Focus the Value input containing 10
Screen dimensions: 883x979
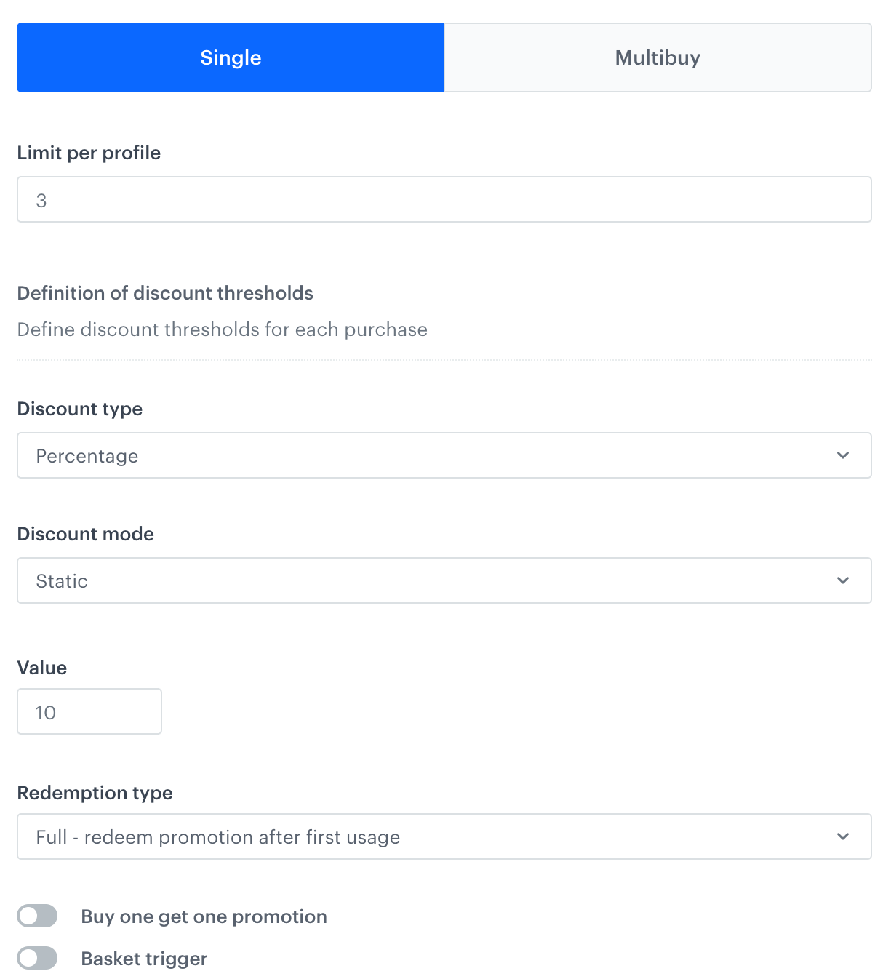pyautogui.click(x=89, y=712)
